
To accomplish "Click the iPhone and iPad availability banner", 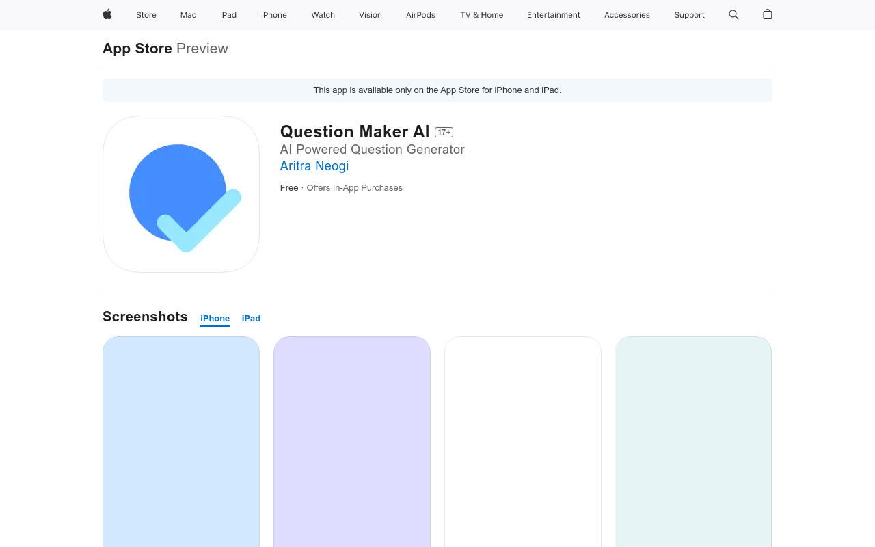I will point(437,90).
